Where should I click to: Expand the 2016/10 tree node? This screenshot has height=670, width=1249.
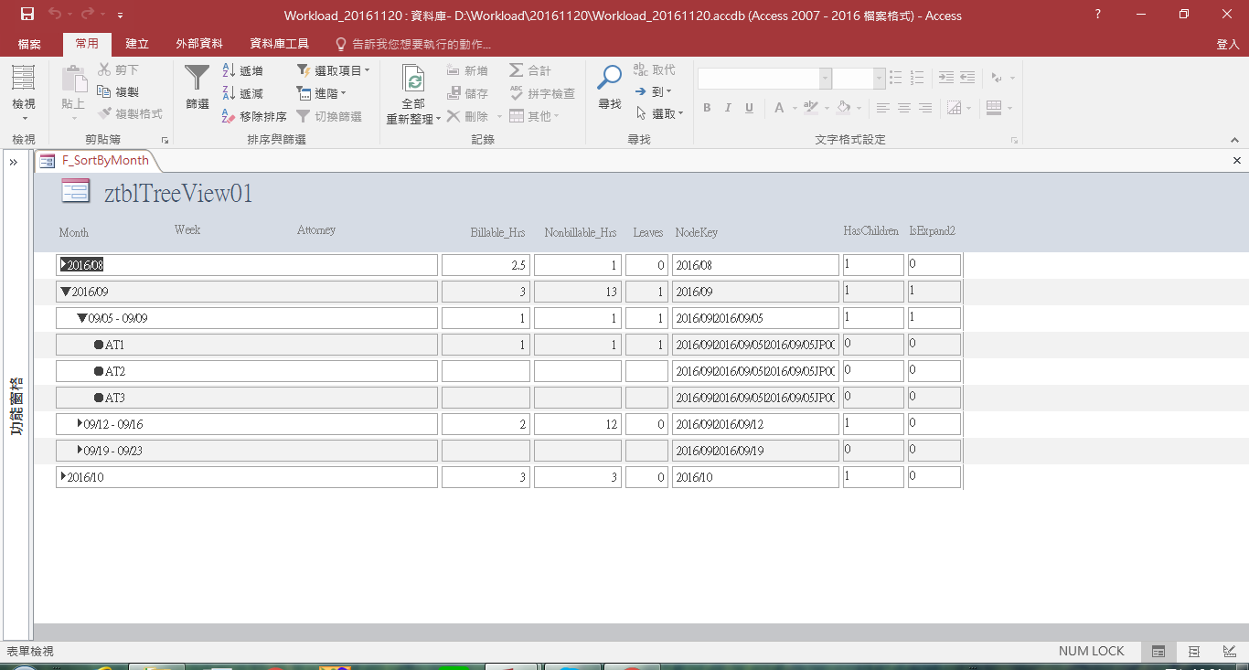tap(64, 476)
